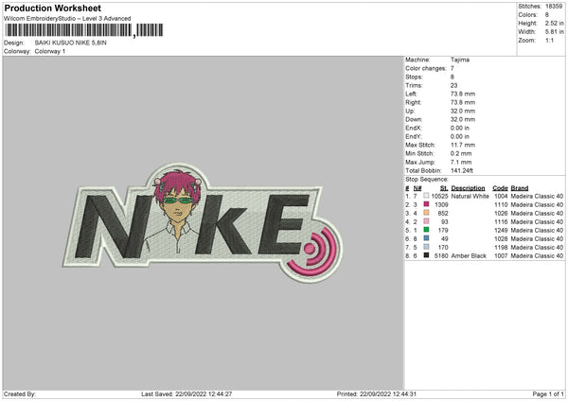The height and width of the screenshot is (401, 568).
Task: Click the green 1249 thread swatch
Action: 426,230
